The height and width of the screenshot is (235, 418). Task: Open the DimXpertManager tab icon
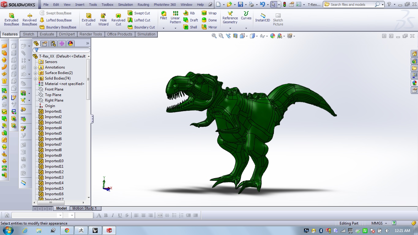point(62,43)
